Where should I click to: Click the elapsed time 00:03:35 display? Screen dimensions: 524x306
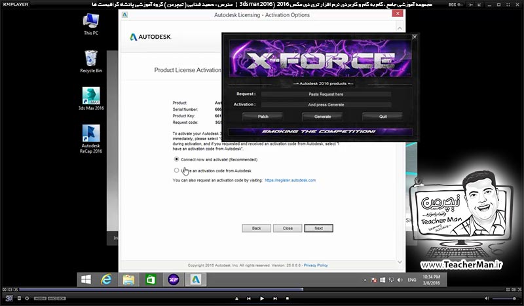(10, 290)
